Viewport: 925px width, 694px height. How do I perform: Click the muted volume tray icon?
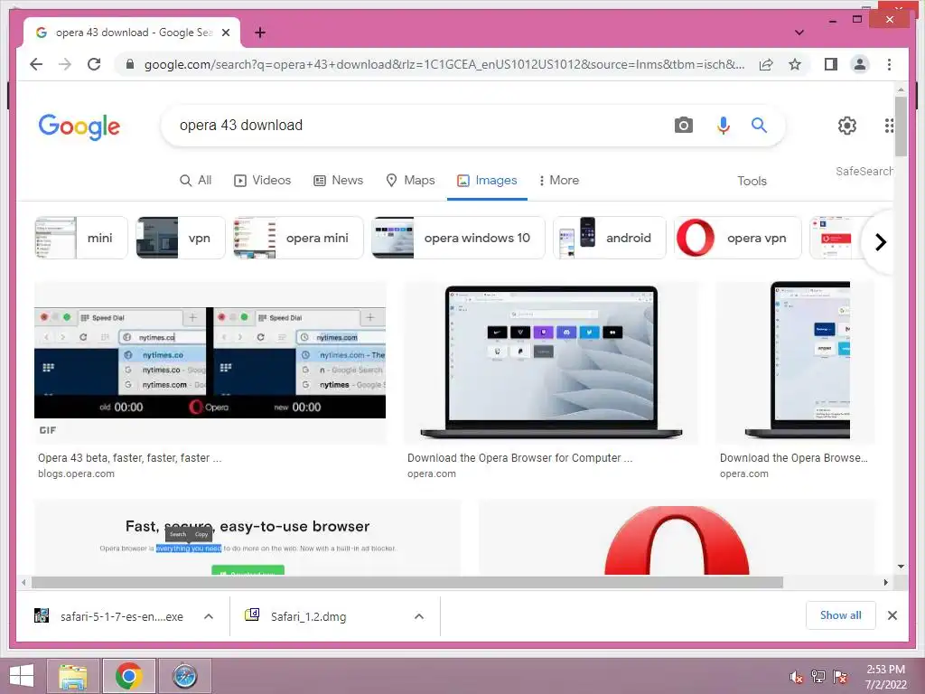[x=797, y=677]
